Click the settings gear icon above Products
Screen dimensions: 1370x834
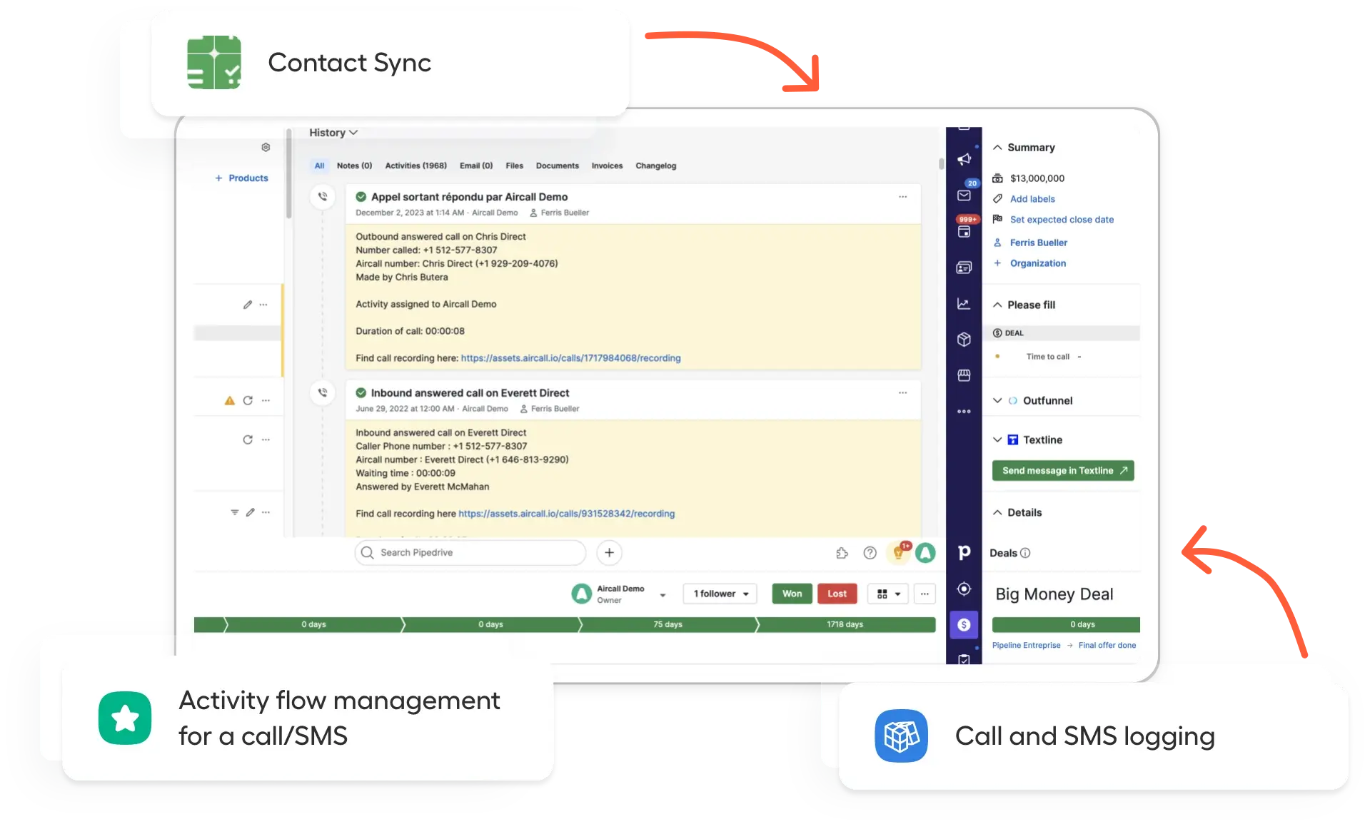tap(266, 147)
